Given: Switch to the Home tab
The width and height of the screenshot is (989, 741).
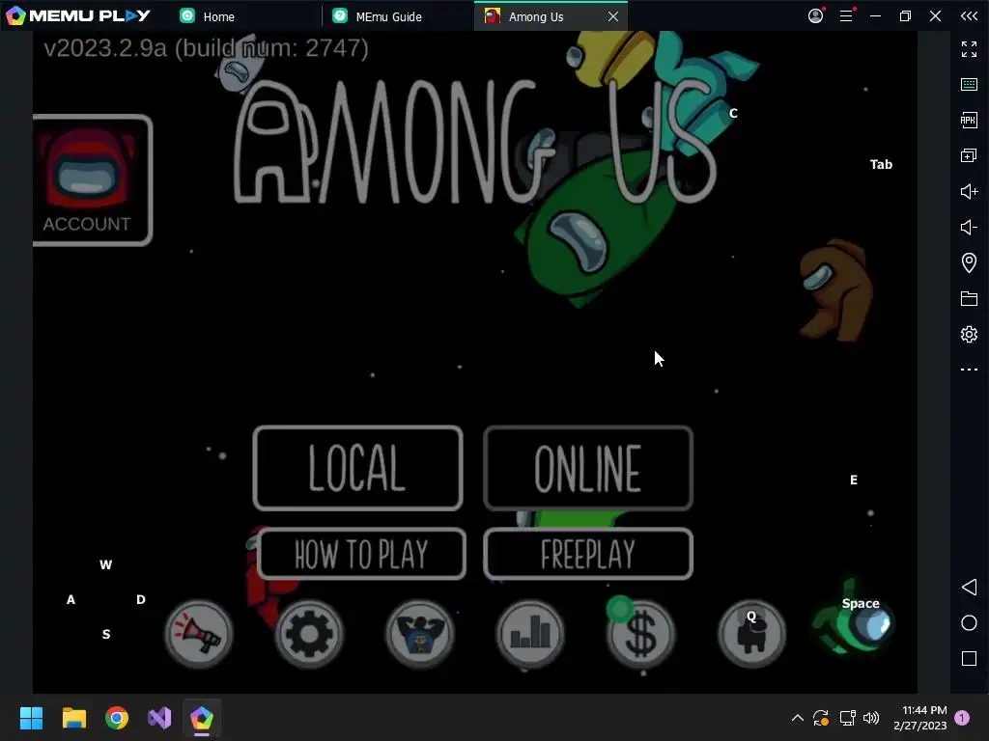Looking at the screenshot, I should (x=208, y=16).
